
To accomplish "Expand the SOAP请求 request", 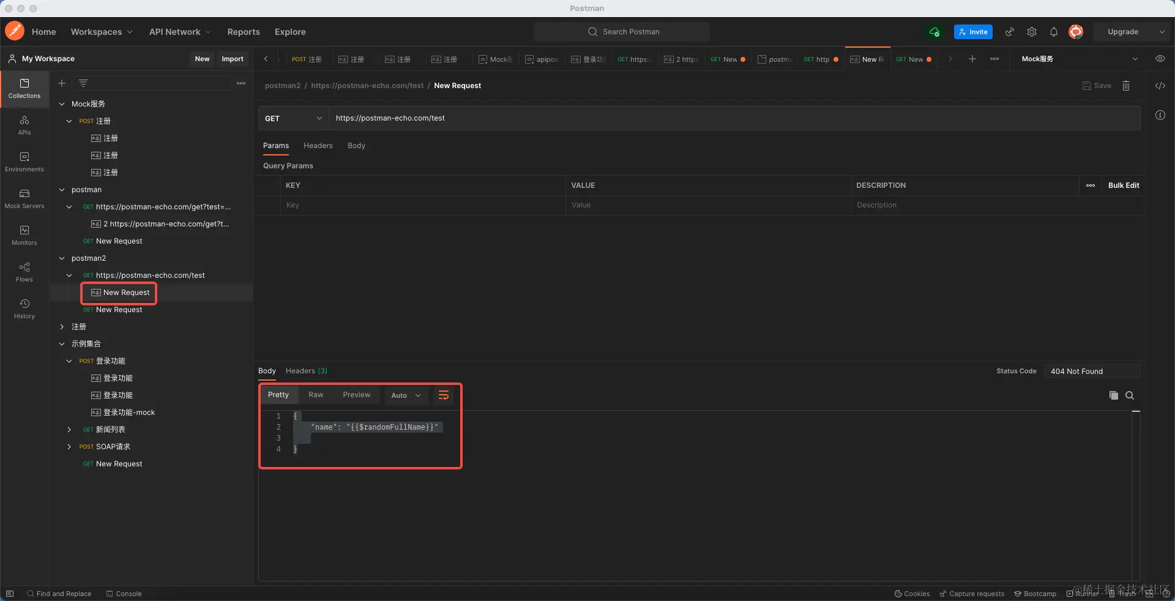I will coord(69,447).
